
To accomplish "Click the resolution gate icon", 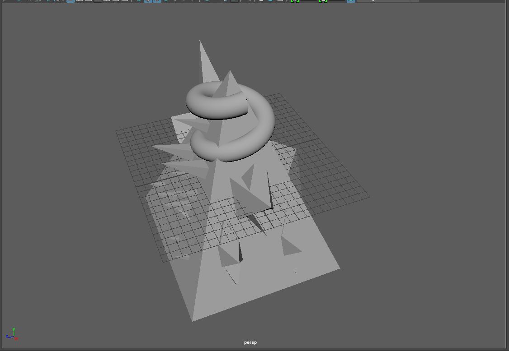I will [89, 0].
